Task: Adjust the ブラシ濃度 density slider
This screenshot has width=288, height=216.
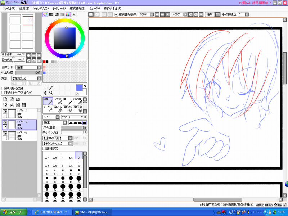Action: click(x=74, y=128)
